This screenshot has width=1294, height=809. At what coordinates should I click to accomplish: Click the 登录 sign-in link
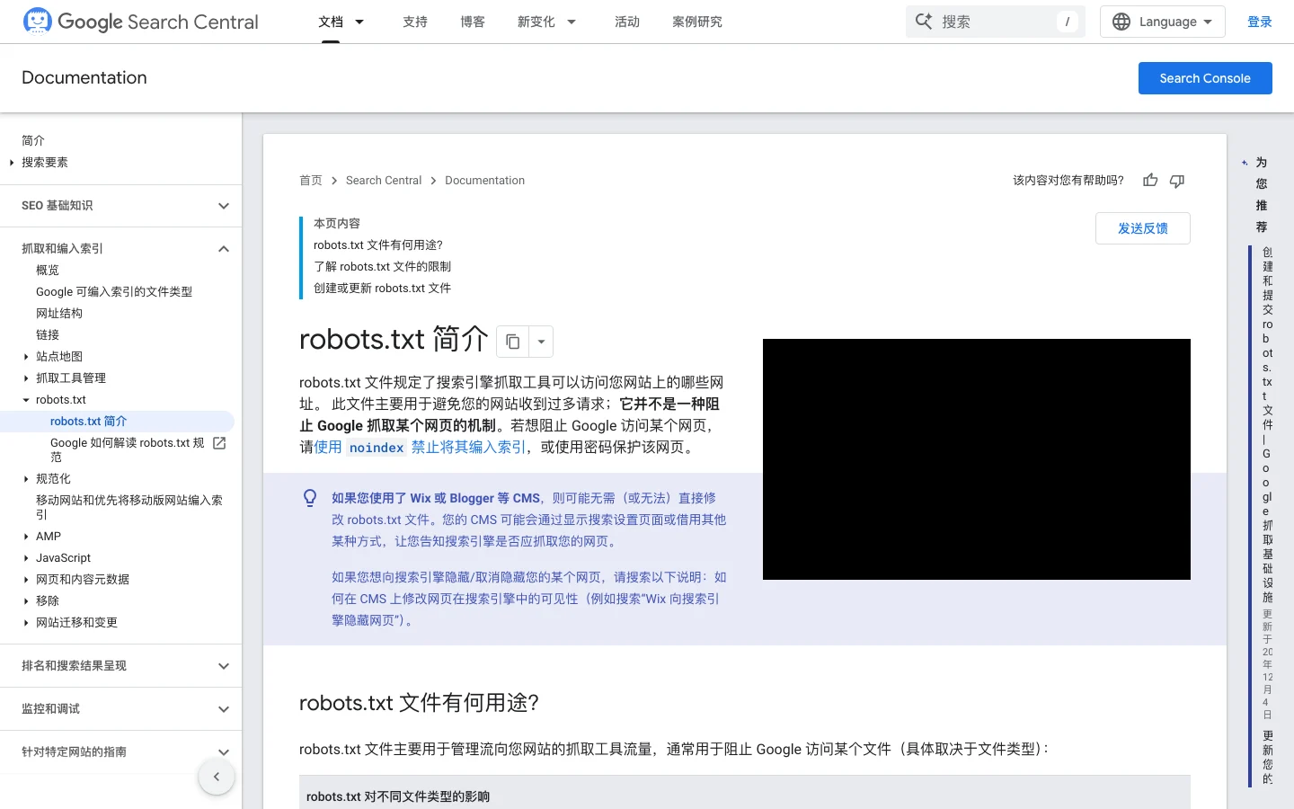tap(1260, 22)
